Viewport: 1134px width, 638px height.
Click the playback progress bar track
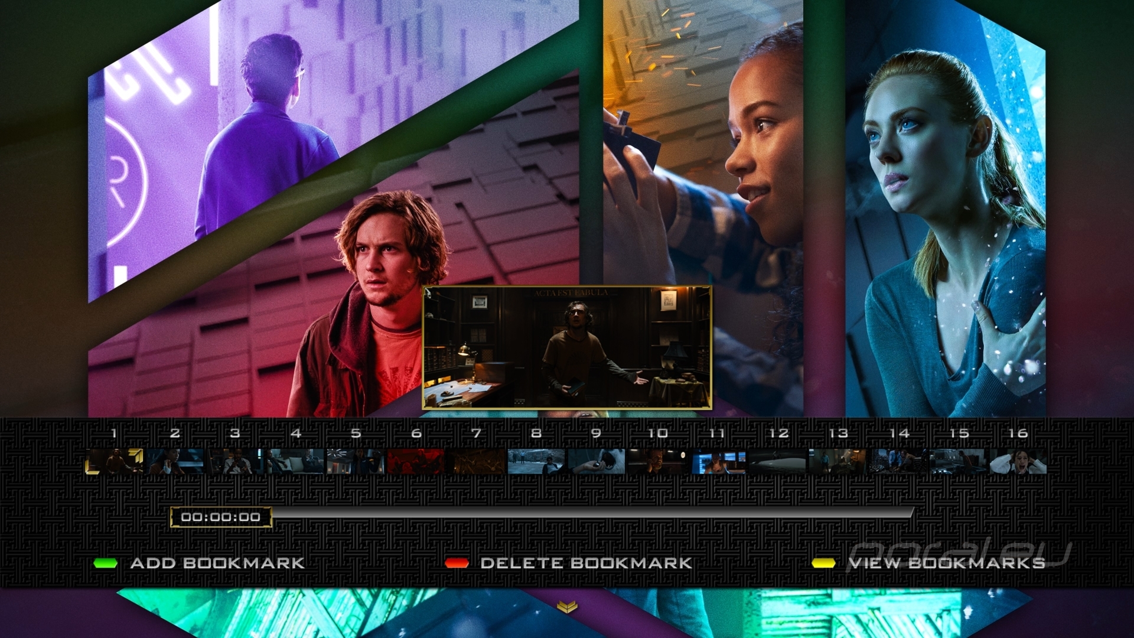point(592,513)
